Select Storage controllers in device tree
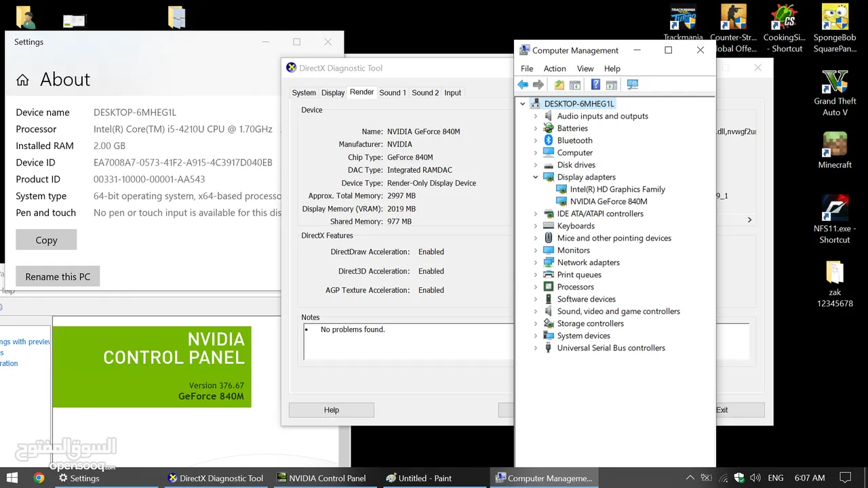This screenshot has height=488, width=868. pos(590,323)
